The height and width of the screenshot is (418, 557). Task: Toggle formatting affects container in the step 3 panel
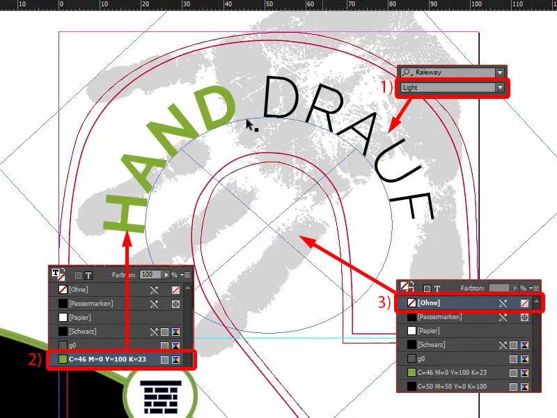427,288
